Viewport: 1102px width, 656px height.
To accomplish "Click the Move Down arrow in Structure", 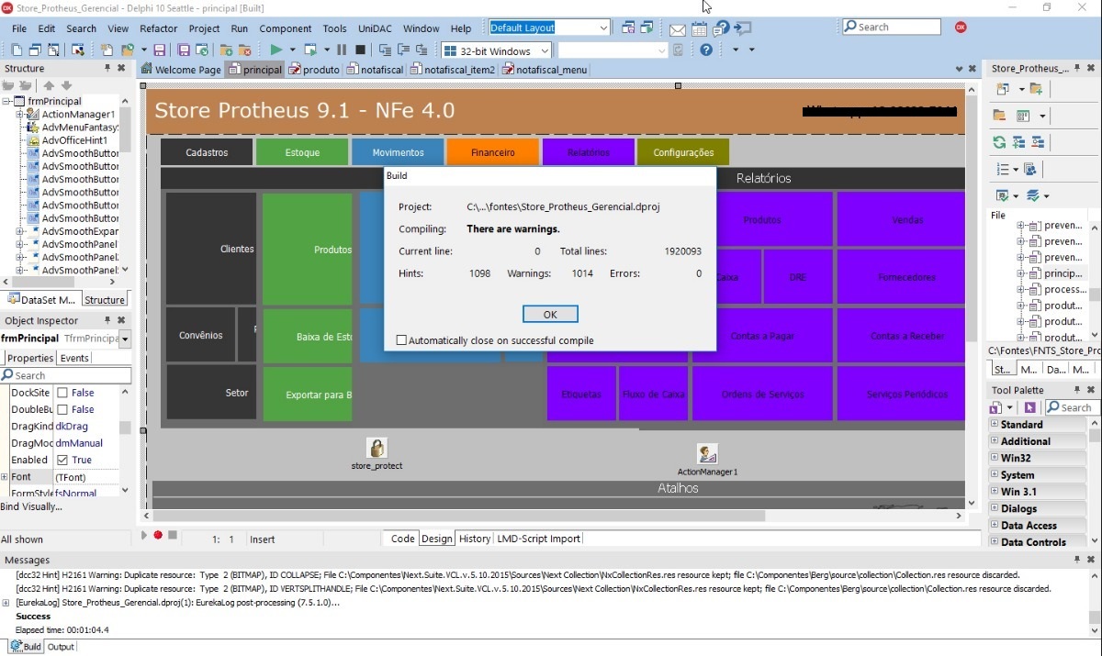I will (66, 85).
